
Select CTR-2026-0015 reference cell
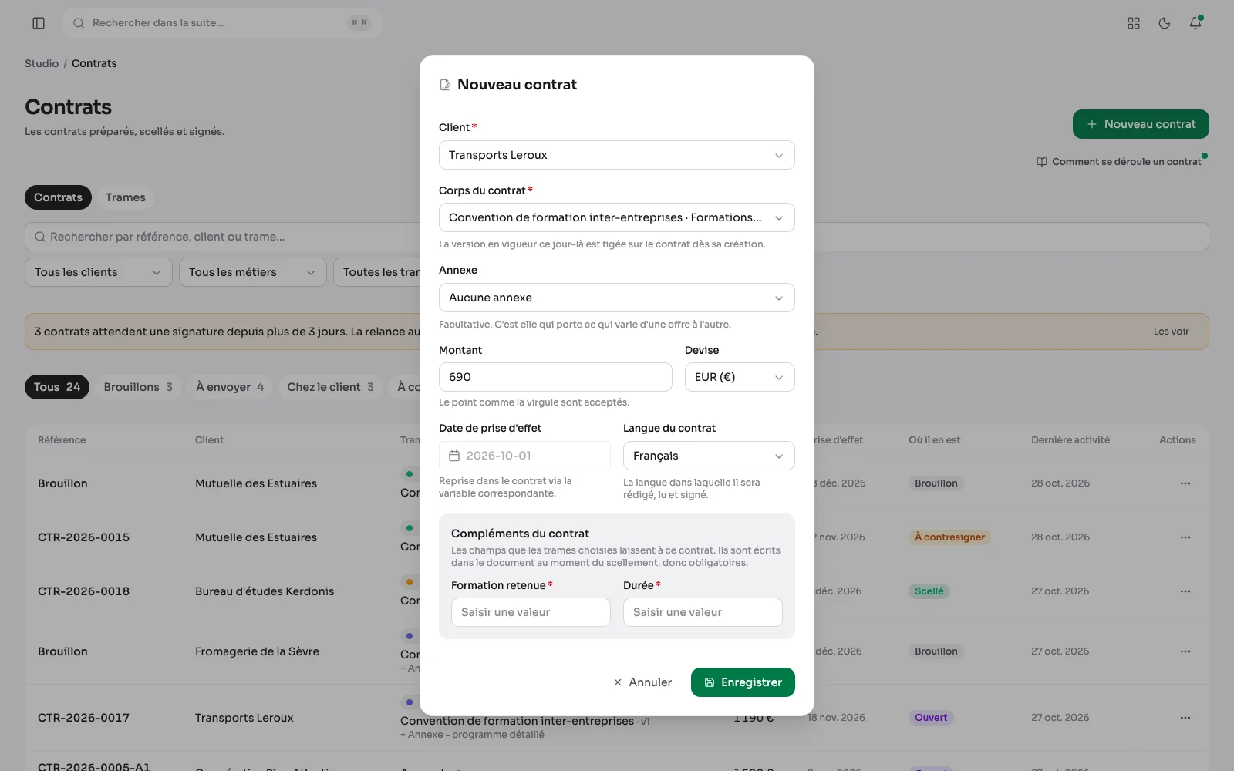tap(83, 537)
